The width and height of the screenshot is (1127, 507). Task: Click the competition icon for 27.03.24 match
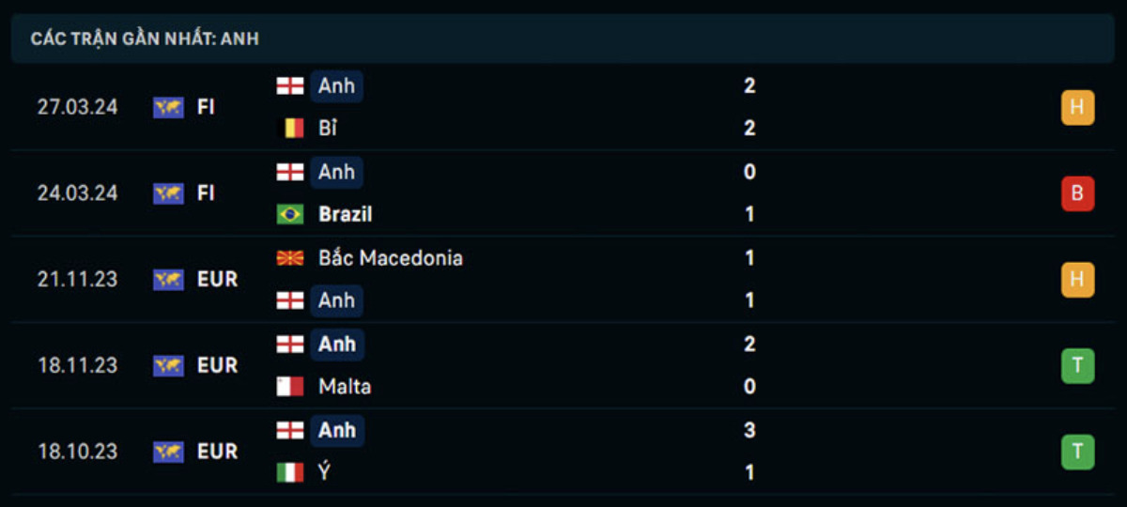point(168,107)
